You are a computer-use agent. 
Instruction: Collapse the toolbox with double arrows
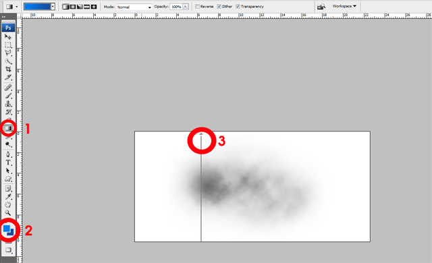coord(3,17)
